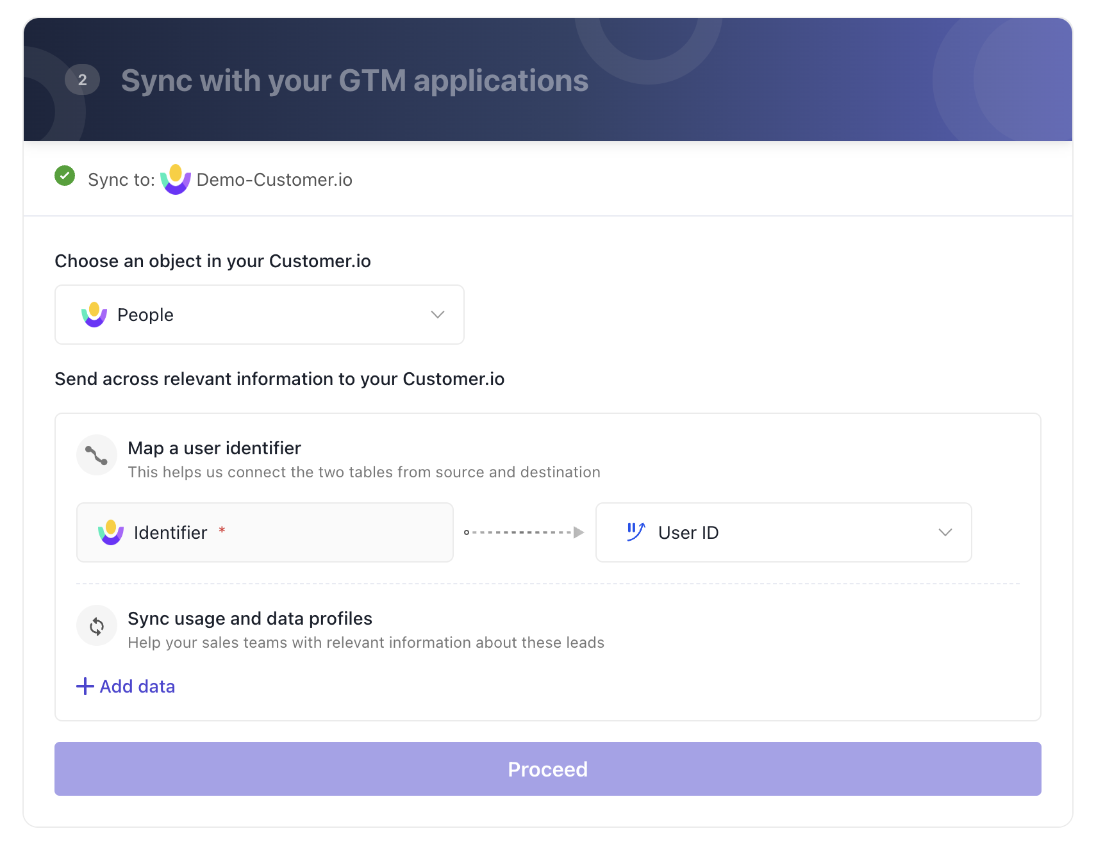Image resolution: width=1096 pixels, height=847 pixels.
Task: Click the Identifier field
Action: pos(265,532)
